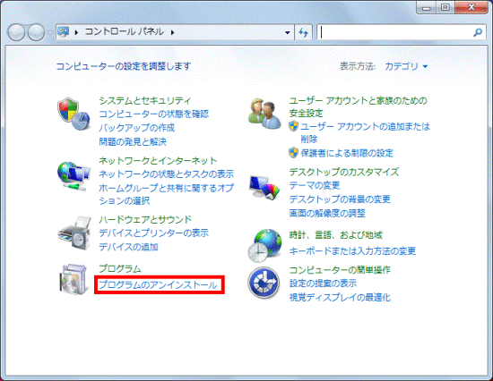Viewport: 493px width, 381px height.
Task: Open ネットワークとインターネット category
Action: (158, 161)
